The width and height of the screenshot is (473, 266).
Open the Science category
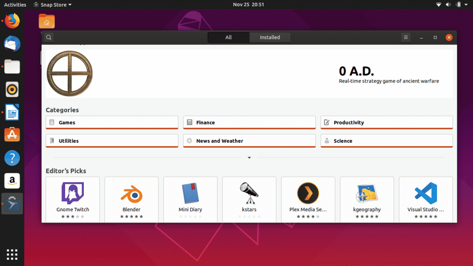pos(387,141)
